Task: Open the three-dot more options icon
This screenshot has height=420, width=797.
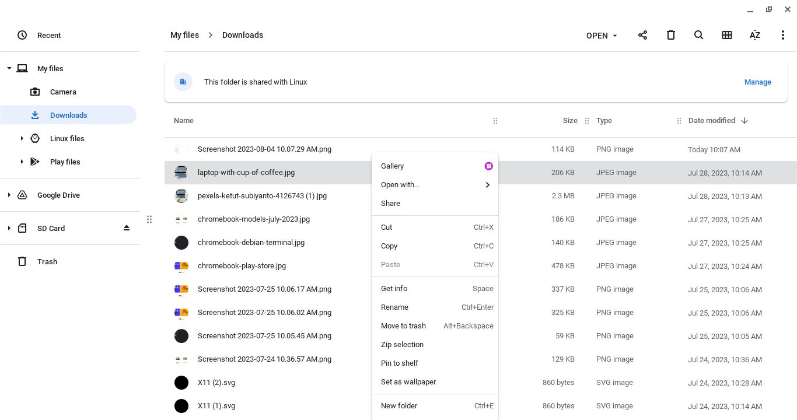Action: (783, 35)
